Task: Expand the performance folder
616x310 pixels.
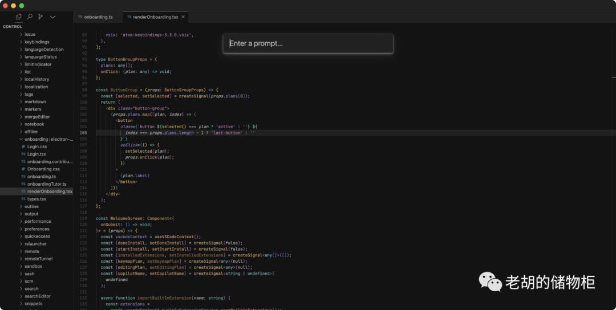Action: [x=37, y=221]
